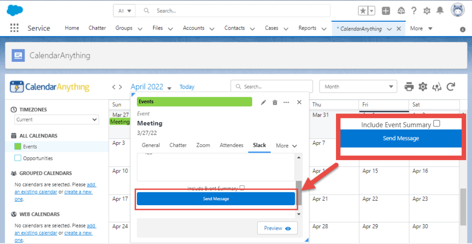Switch to the Zoom tab
The height and width of the screenshot is (244, 472).
pyautogui.click(x=203, y=145)
